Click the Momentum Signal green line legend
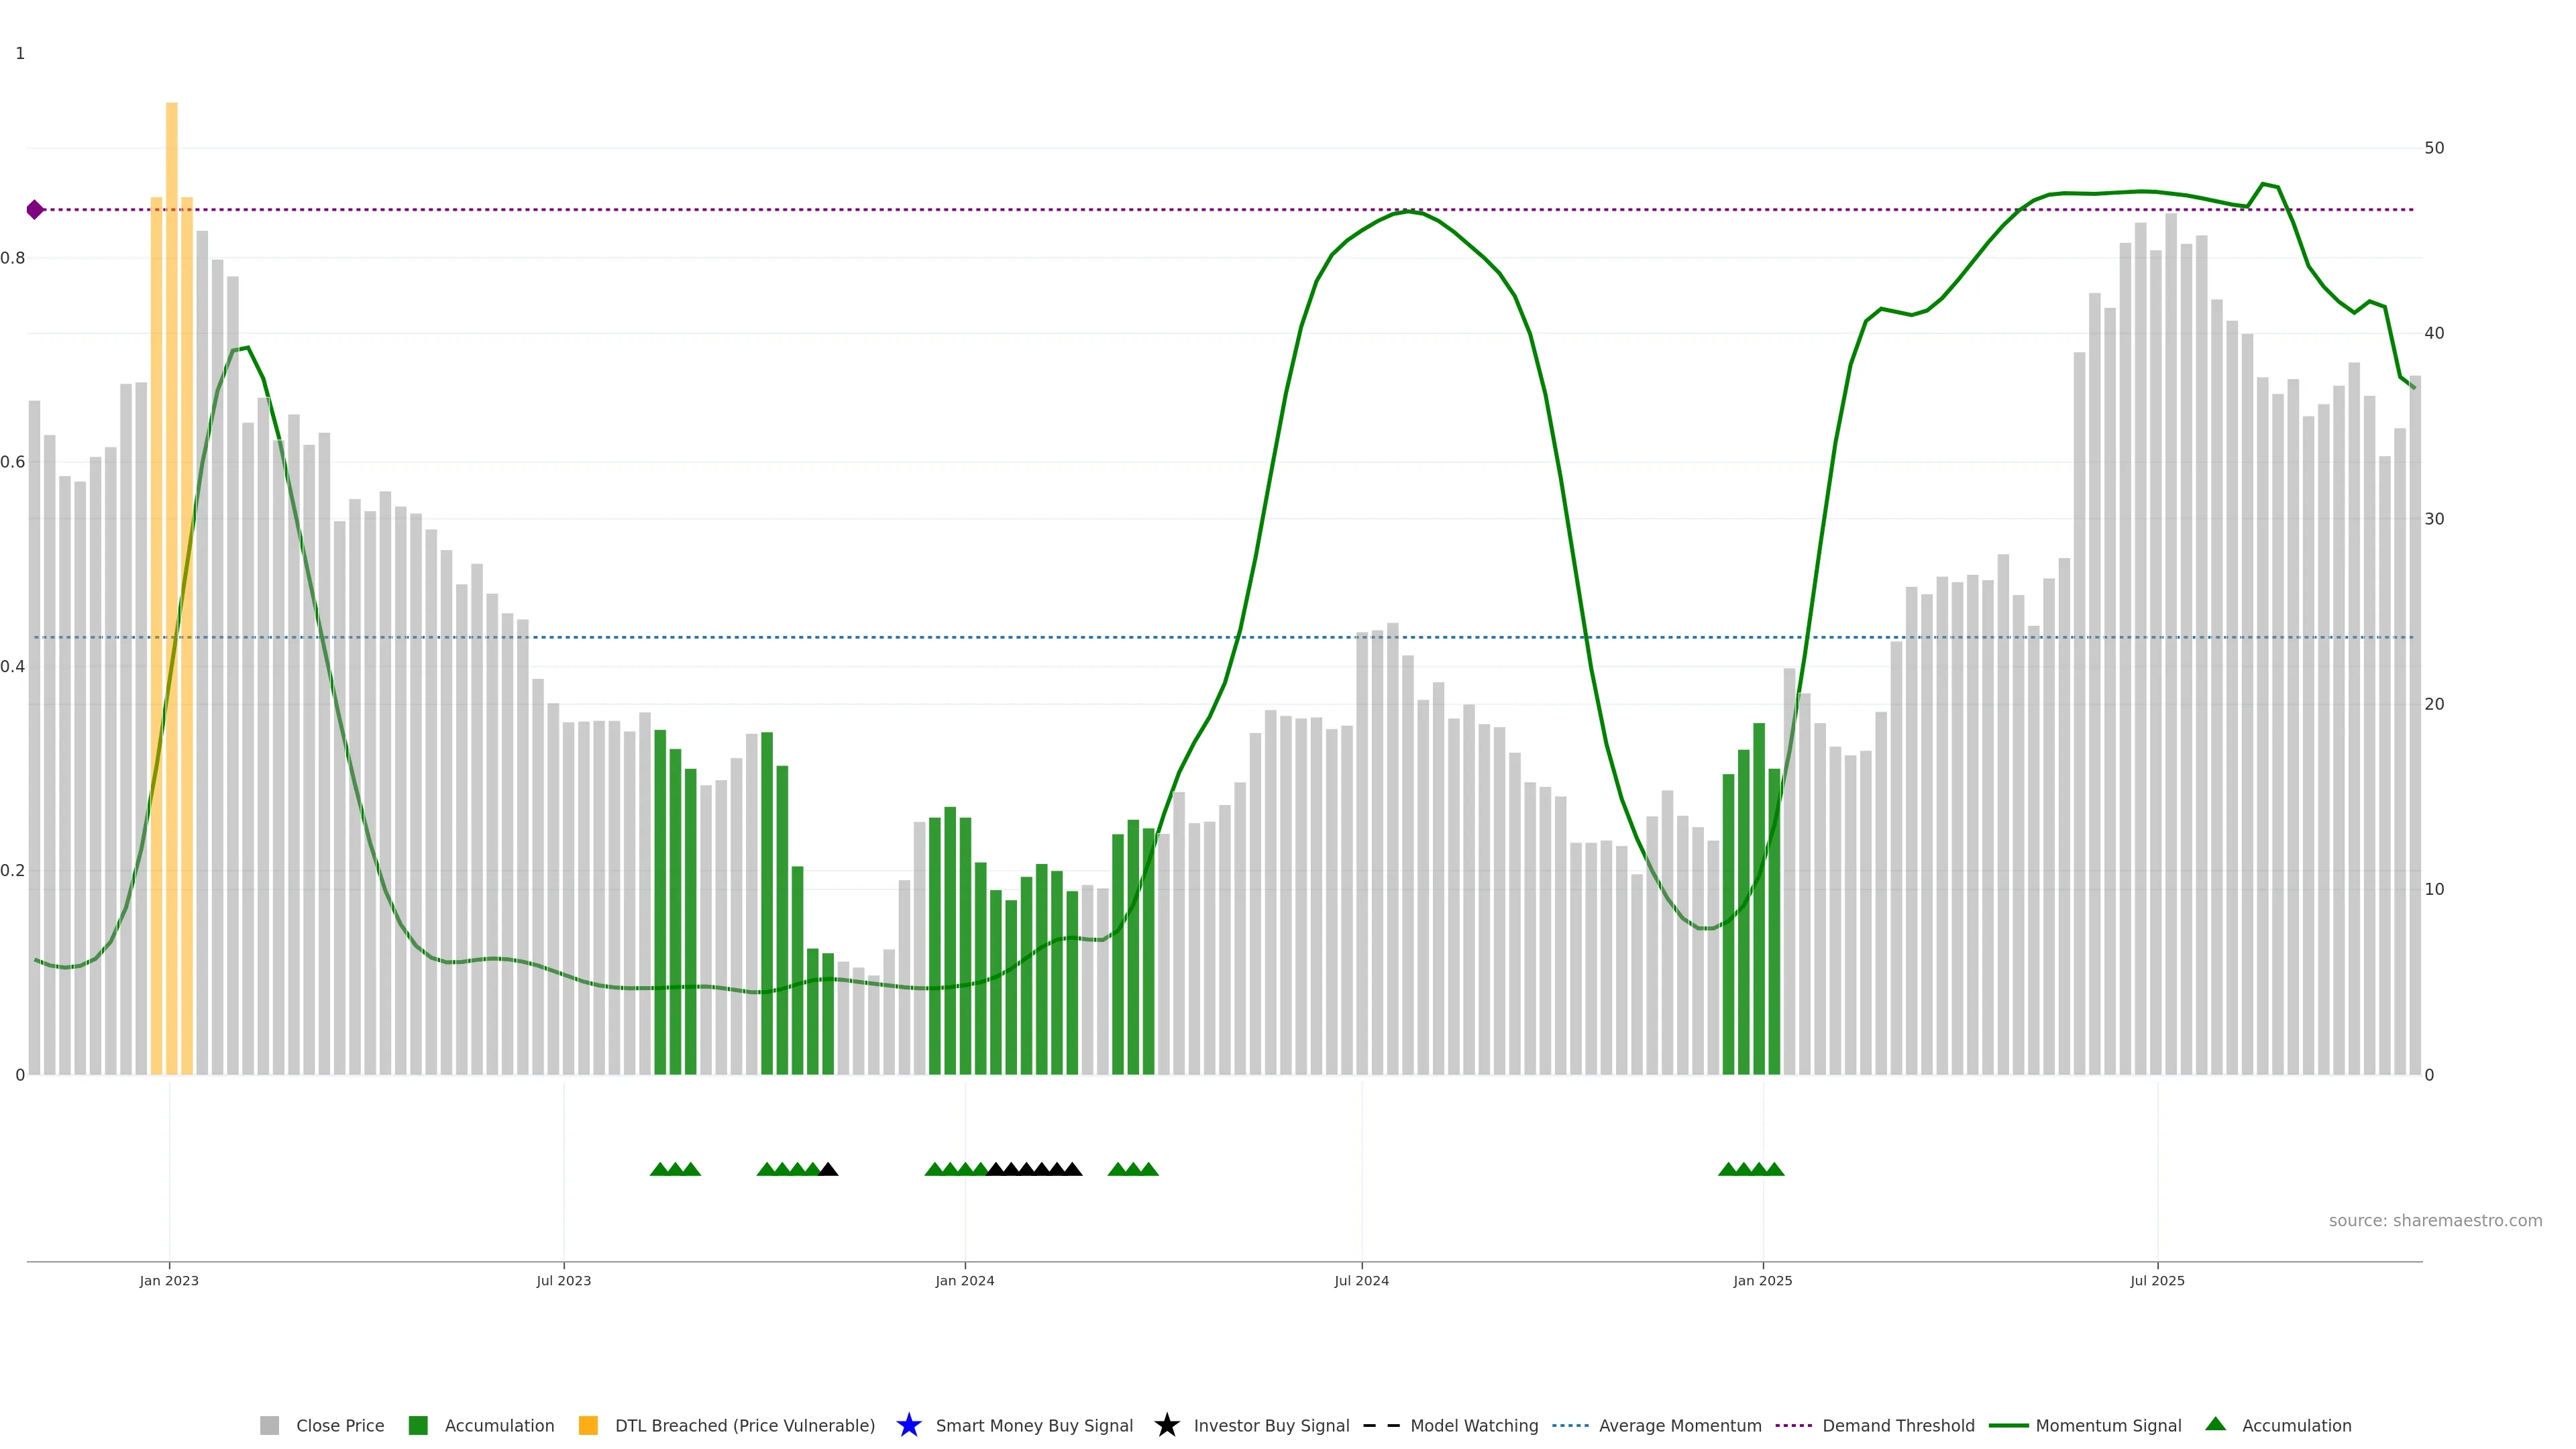Viewport: 2576px width, 1449px height. pos(2008,1425)
